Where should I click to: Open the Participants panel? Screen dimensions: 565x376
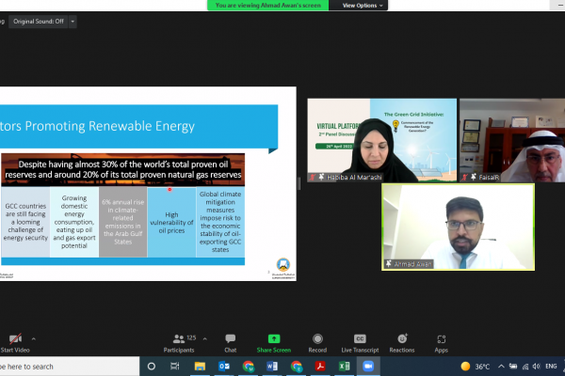pos(179,343)
